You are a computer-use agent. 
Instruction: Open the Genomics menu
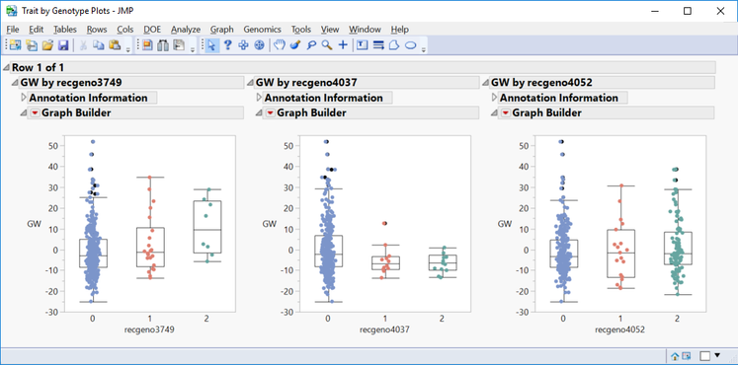262,30
